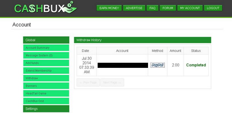232x113 pixels.
Task: Select the Jul 30 2014 date cell
Action: click(x=87, y=65)
